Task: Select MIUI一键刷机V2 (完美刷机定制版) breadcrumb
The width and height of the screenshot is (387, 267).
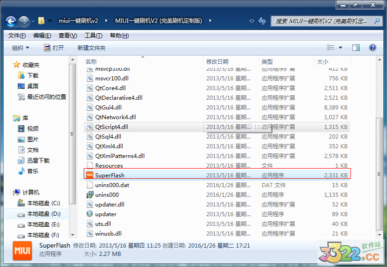Action: 159,21
